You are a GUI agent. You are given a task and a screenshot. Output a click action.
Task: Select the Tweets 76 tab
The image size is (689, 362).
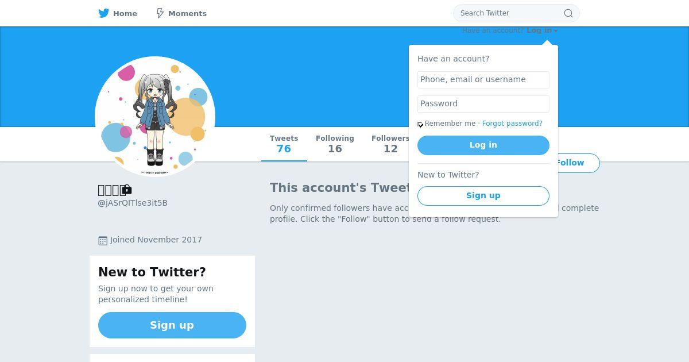(284, 144)
